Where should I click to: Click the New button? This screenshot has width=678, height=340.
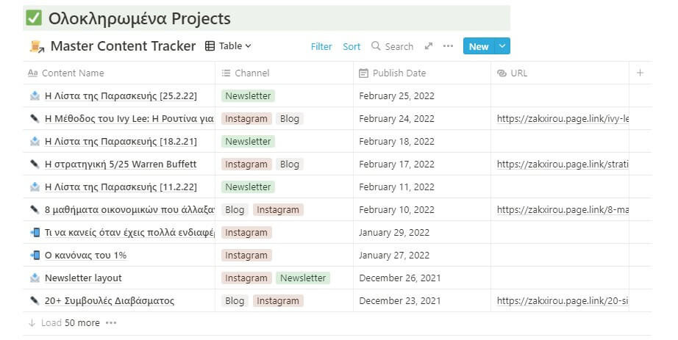pyautogui.click(x=478, y=46)
